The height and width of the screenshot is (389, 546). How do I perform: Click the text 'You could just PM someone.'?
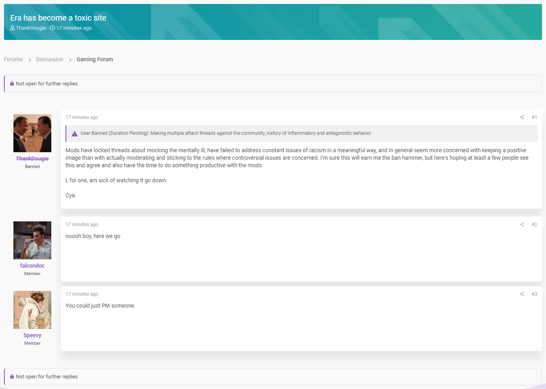pos(100,306)
